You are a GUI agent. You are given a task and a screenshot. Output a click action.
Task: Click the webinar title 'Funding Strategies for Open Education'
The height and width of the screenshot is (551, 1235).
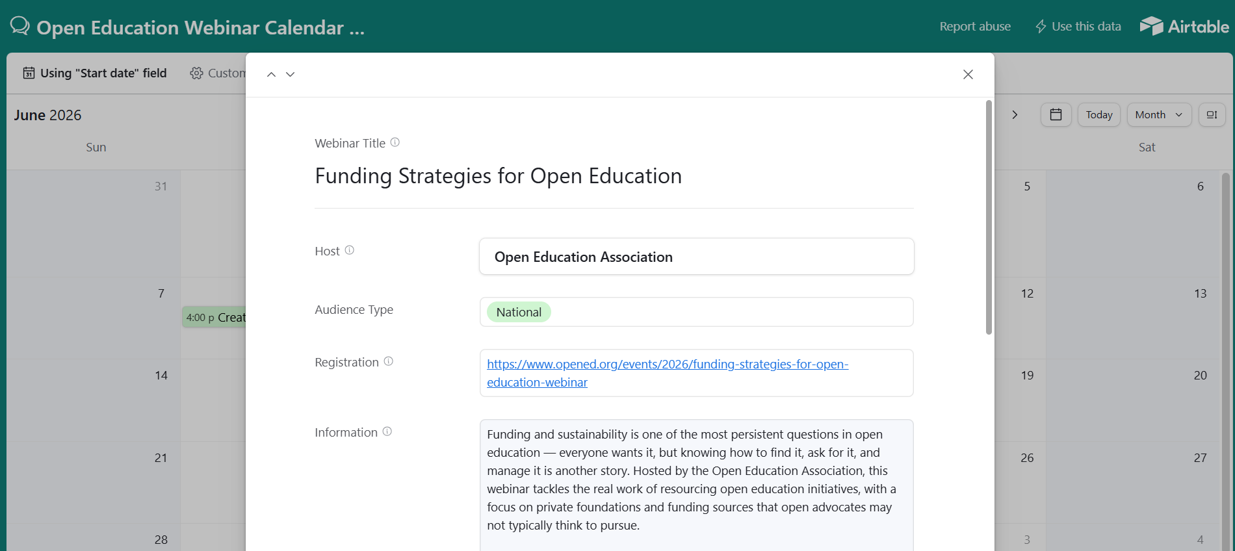tap(499, 176)
